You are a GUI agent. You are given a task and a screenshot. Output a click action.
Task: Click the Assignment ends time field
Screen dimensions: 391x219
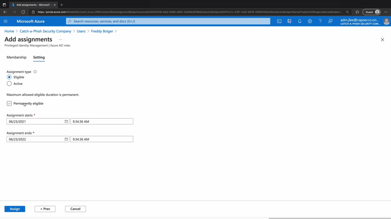point(102,139)
